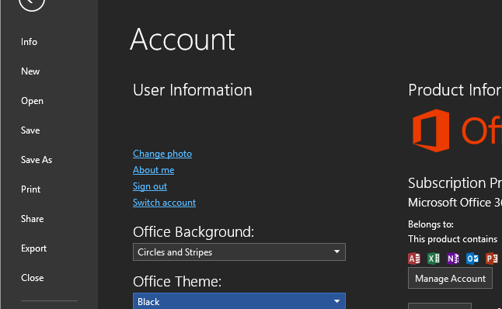Screen dimensions: 502x309
Task: Click the Access app icon
Action: (x=414, y=258)
